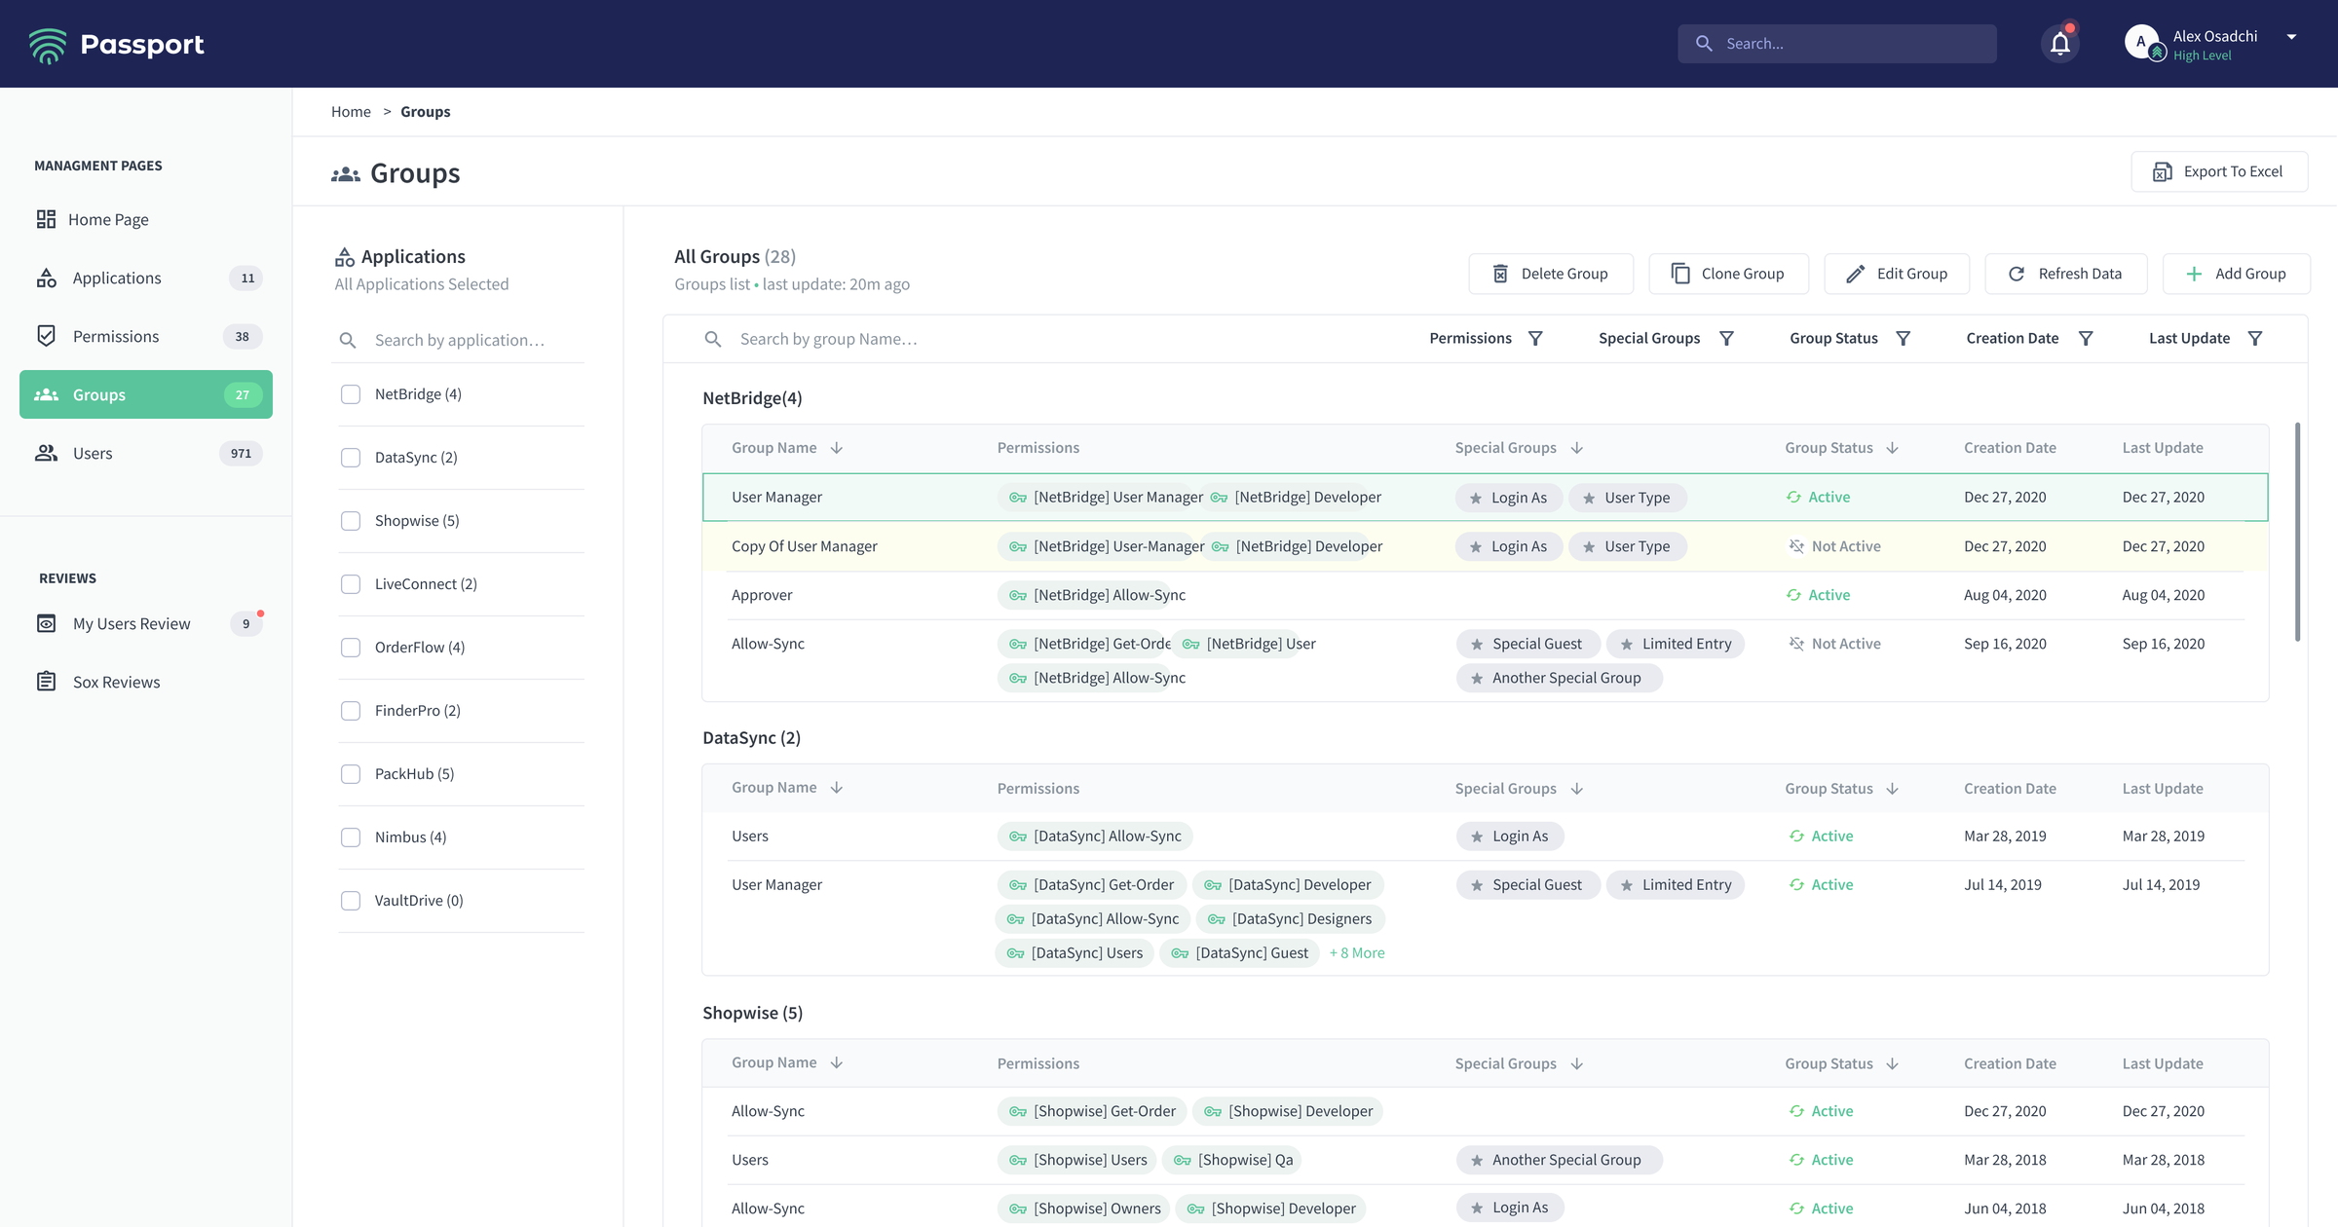The image size is (2338, 1227).
Task: Open My Users Review in sidebar
Action: click(x=146, y=623)
